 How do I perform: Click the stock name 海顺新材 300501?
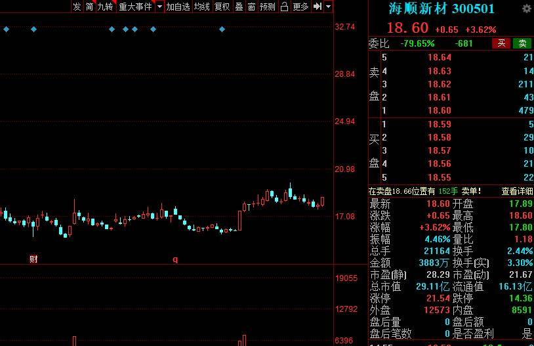point(442,9)
